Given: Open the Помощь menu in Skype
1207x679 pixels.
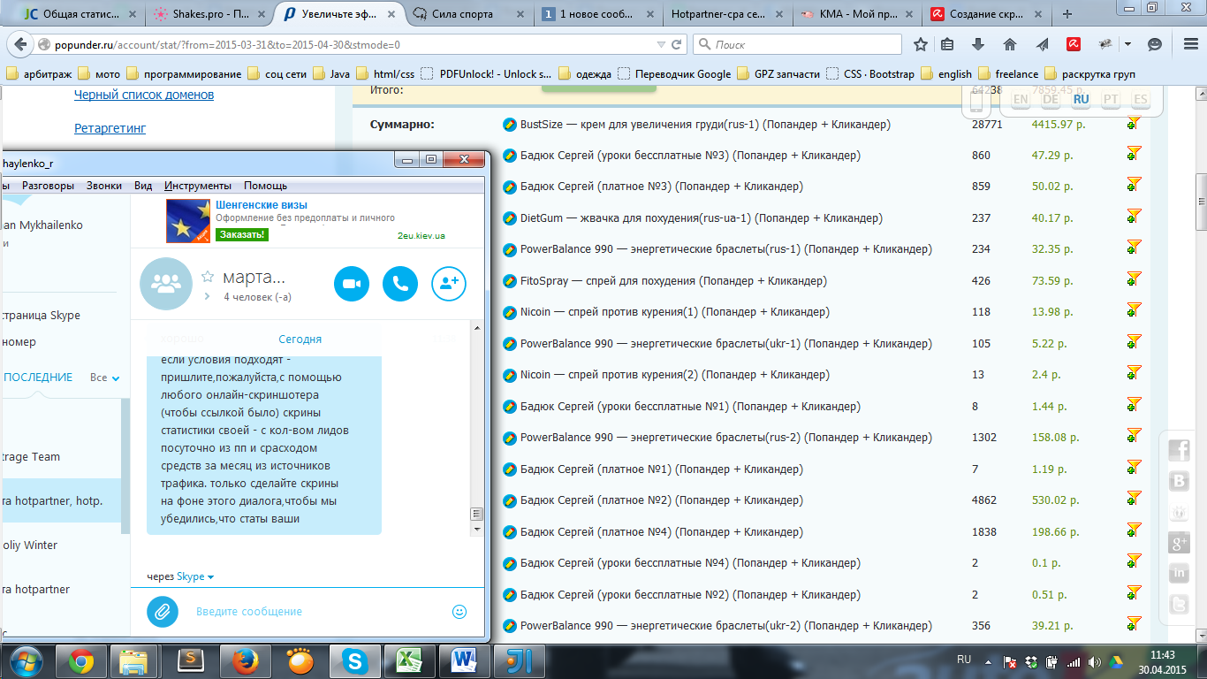Looking at the screenshot, I should [x=266, y=186].
